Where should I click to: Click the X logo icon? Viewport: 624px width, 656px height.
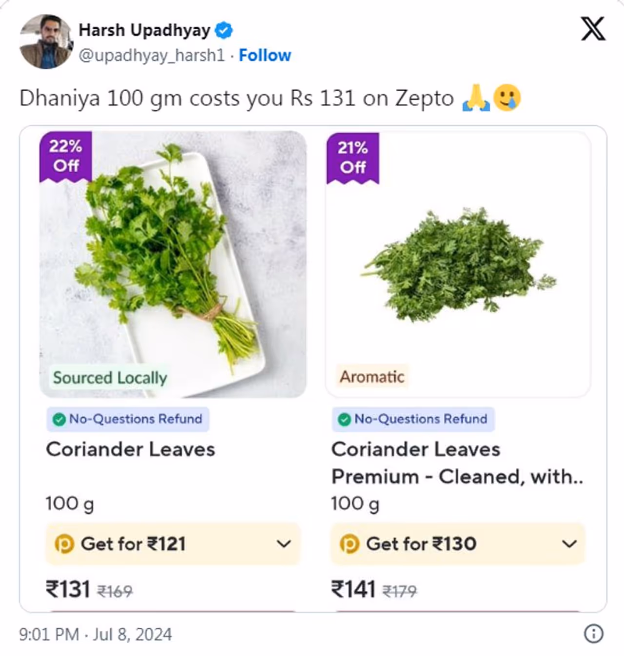(593, 29)
